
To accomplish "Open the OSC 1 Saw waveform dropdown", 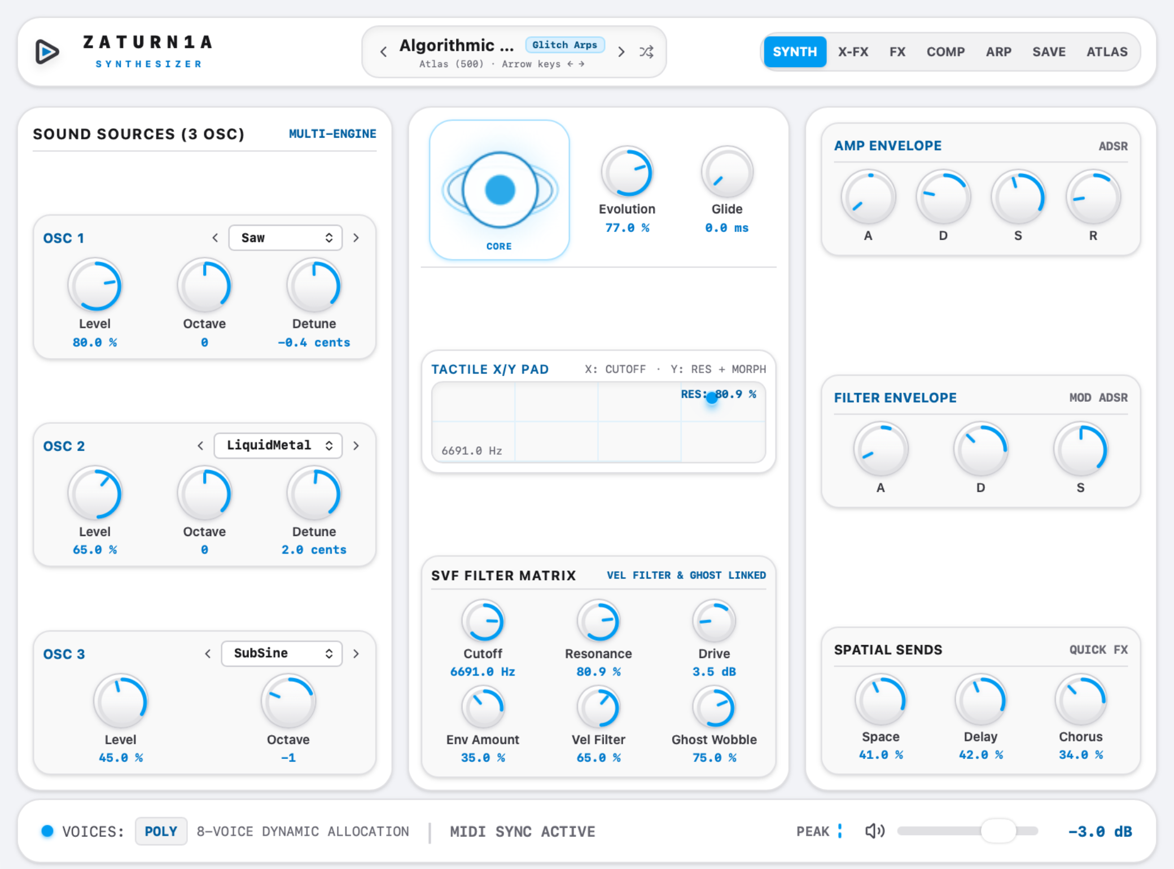I will (285, 238).
